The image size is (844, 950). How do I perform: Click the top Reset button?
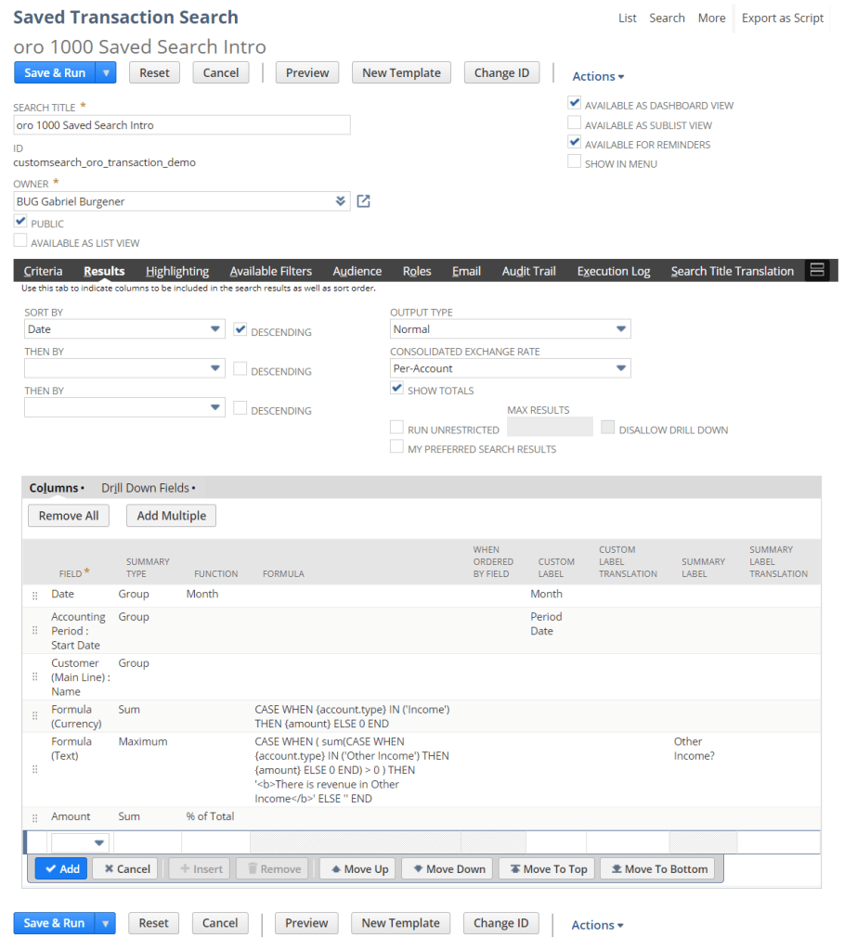point(155,72)
